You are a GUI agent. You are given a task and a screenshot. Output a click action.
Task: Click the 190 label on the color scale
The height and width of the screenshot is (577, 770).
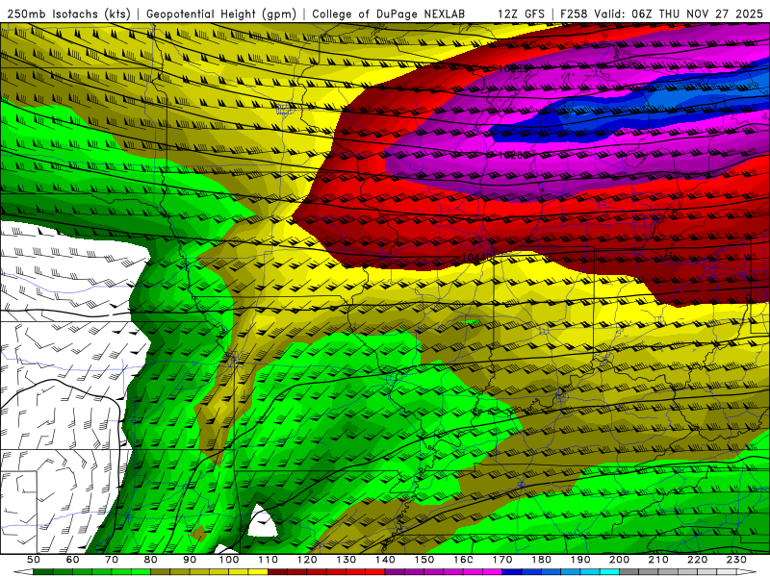click(580, 560)
